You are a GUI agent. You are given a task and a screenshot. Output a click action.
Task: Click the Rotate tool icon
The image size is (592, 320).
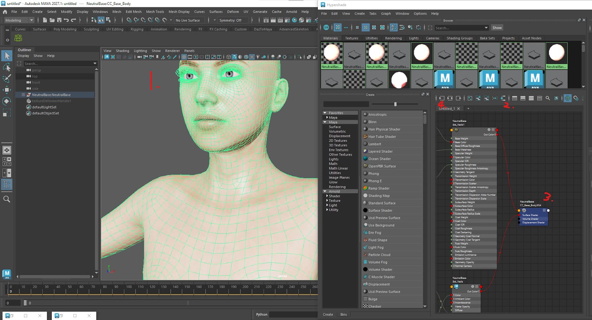click(7, 101)
